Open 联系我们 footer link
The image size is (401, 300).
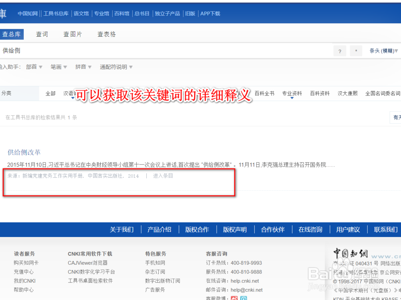point(386,230)
